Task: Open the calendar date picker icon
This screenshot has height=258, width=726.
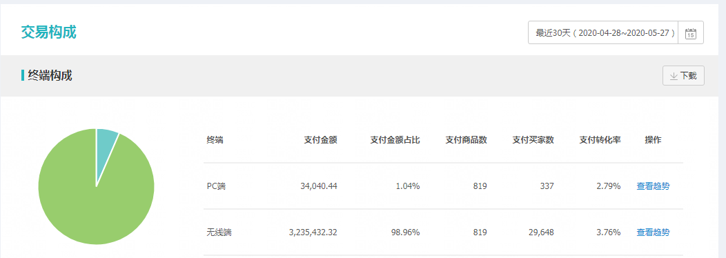Action: pyautogui.click(x=691, y=33)
